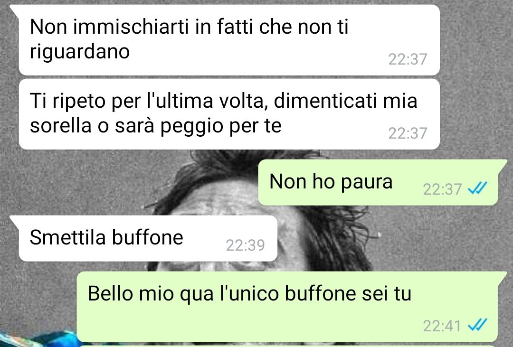
Task: Click the word 'riguardano' in first bubble
Action: (x=80, y=52)
